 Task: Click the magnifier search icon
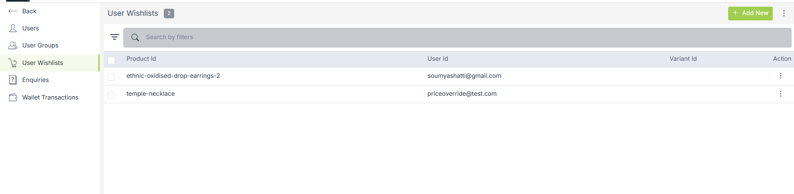coord(135,37)
